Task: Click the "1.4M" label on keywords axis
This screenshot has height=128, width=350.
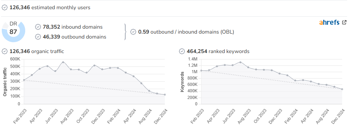Action: tap(193, 59)
